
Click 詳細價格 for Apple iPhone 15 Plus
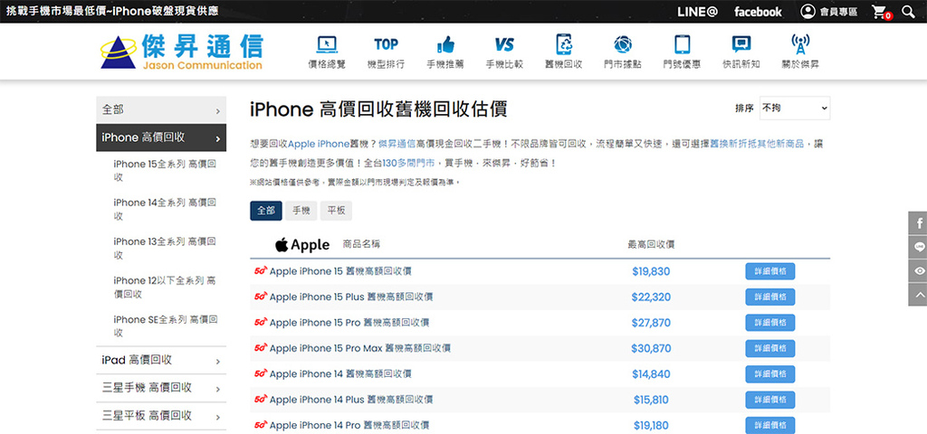tap(769, 297)
